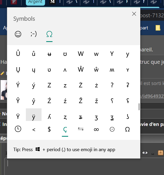
Task: Click the text input field below the panel
Action: (78, 165)
